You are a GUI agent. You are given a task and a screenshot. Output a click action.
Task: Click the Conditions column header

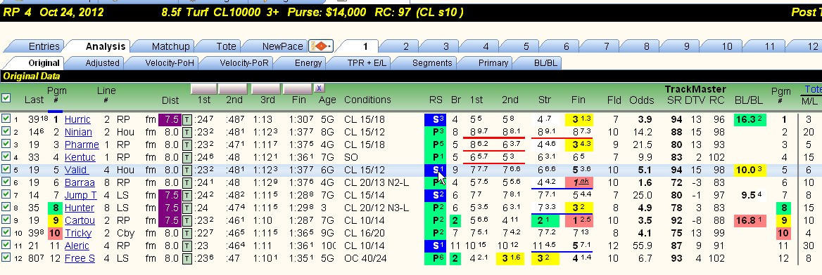[367, 100]
